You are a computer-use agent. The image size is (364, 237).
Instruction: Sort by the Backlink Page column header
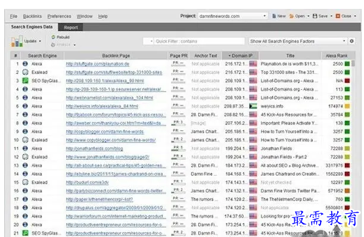[116, 56]
